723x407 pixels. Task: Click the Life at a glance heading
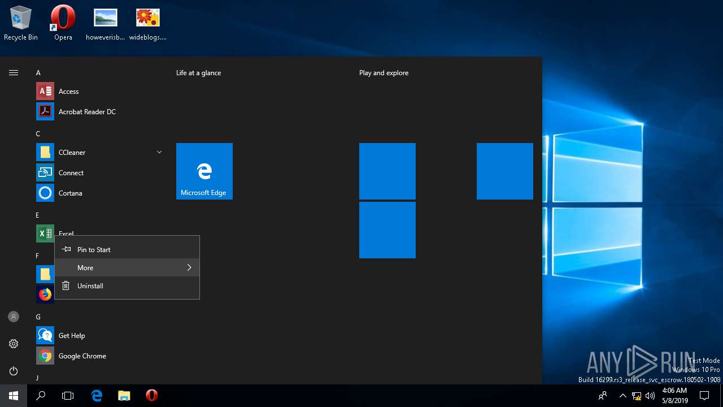coord(198,73)
